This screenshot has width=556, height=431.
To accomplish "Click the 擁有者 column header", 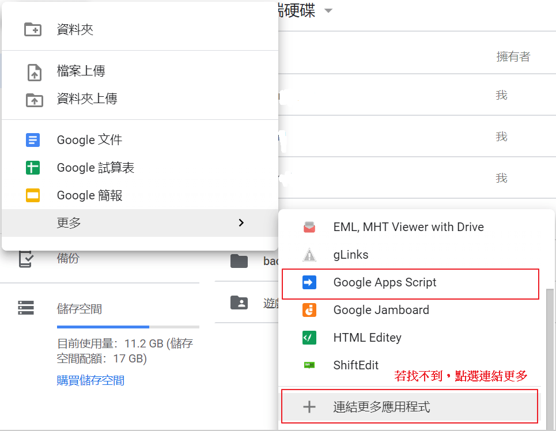I will 513,56.
